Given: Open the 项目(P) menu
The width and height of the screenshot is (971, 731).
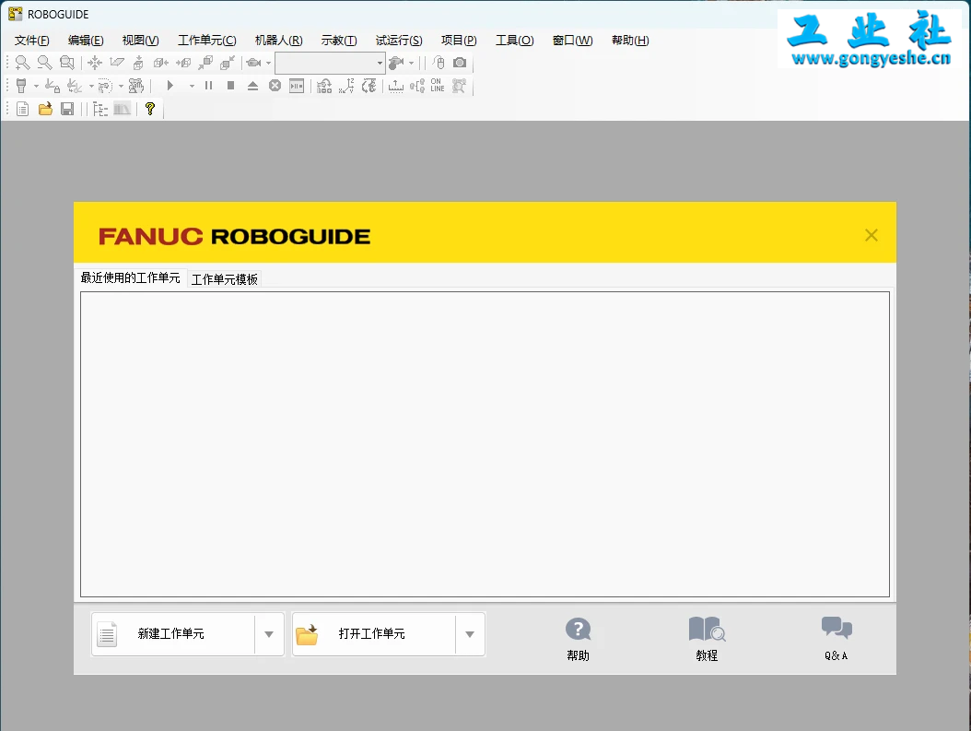Looking at the screenshot, I should 459,41.
